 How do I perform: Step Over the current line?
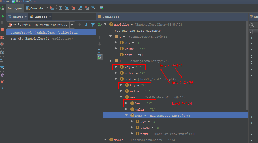[60, 8]
